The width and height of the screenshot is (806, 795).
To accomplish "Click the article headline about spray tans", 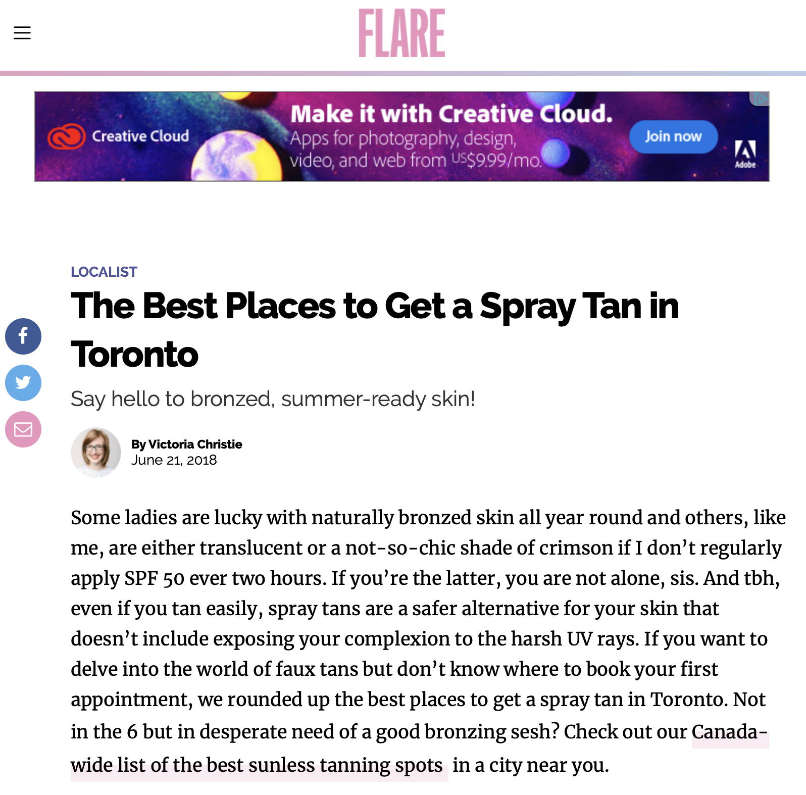I will click(375, 330).
